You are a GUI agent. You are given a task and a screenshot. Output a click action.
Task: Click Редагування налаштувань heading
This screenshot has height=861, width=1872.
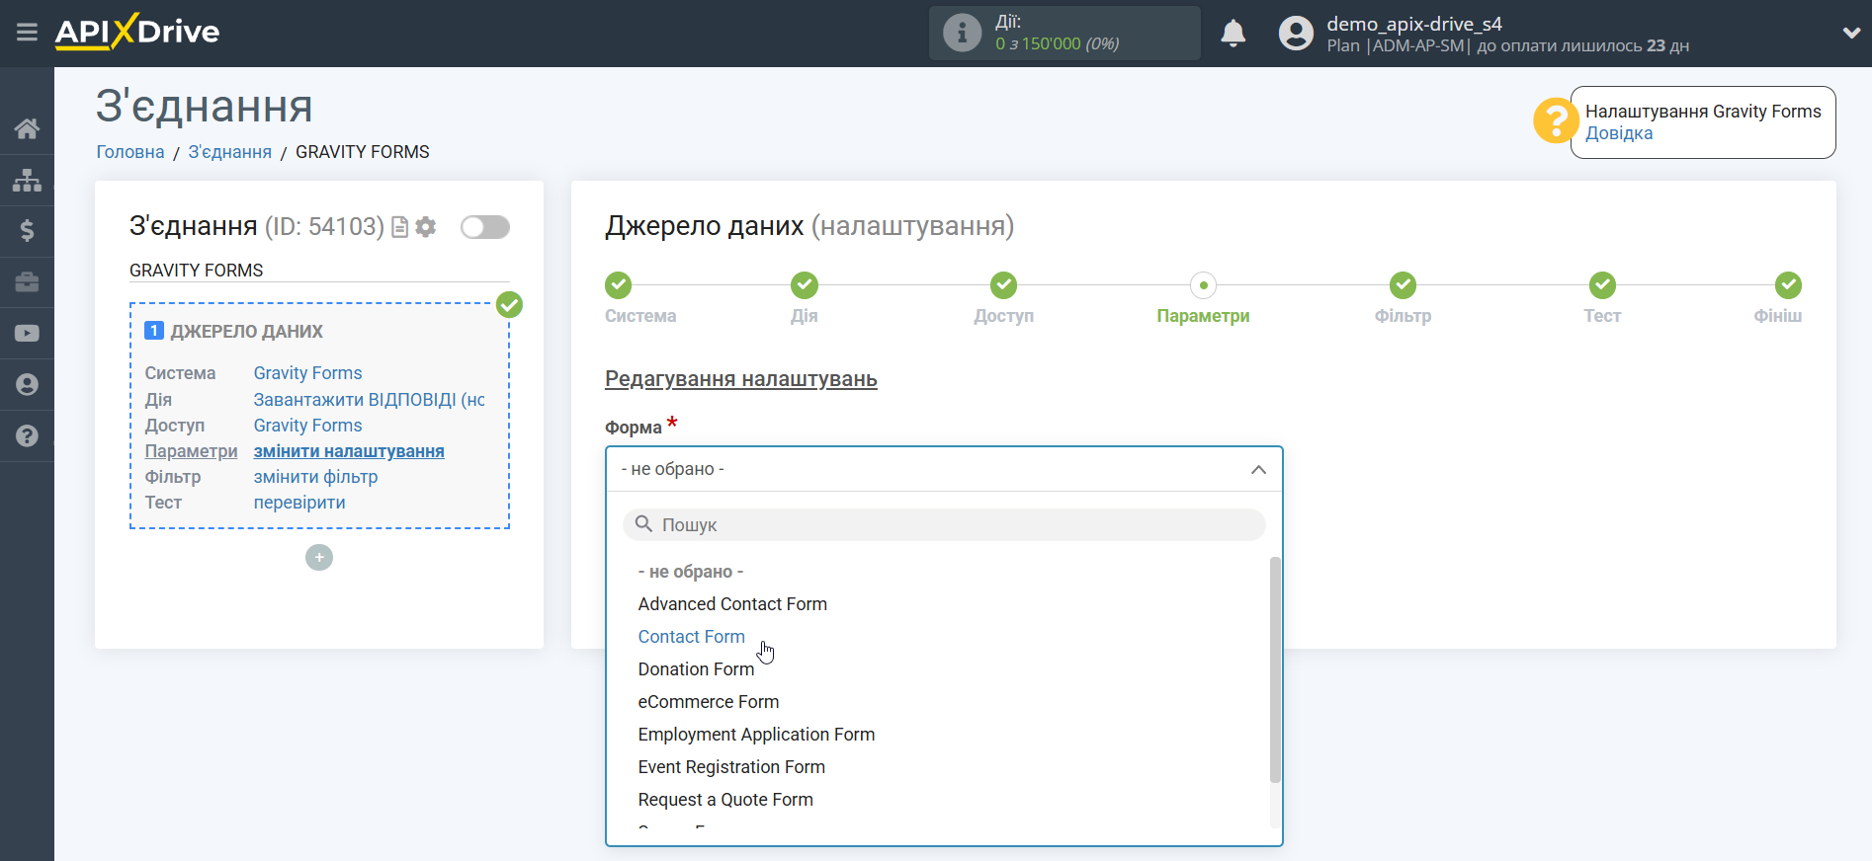[741, 379]
